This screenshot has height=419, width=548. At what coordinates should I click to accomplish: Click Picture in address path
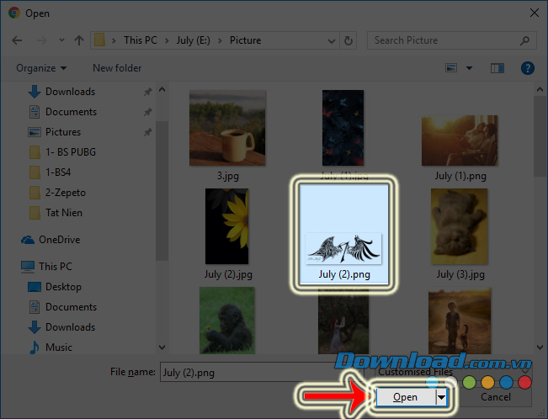[x=245, y=40]
